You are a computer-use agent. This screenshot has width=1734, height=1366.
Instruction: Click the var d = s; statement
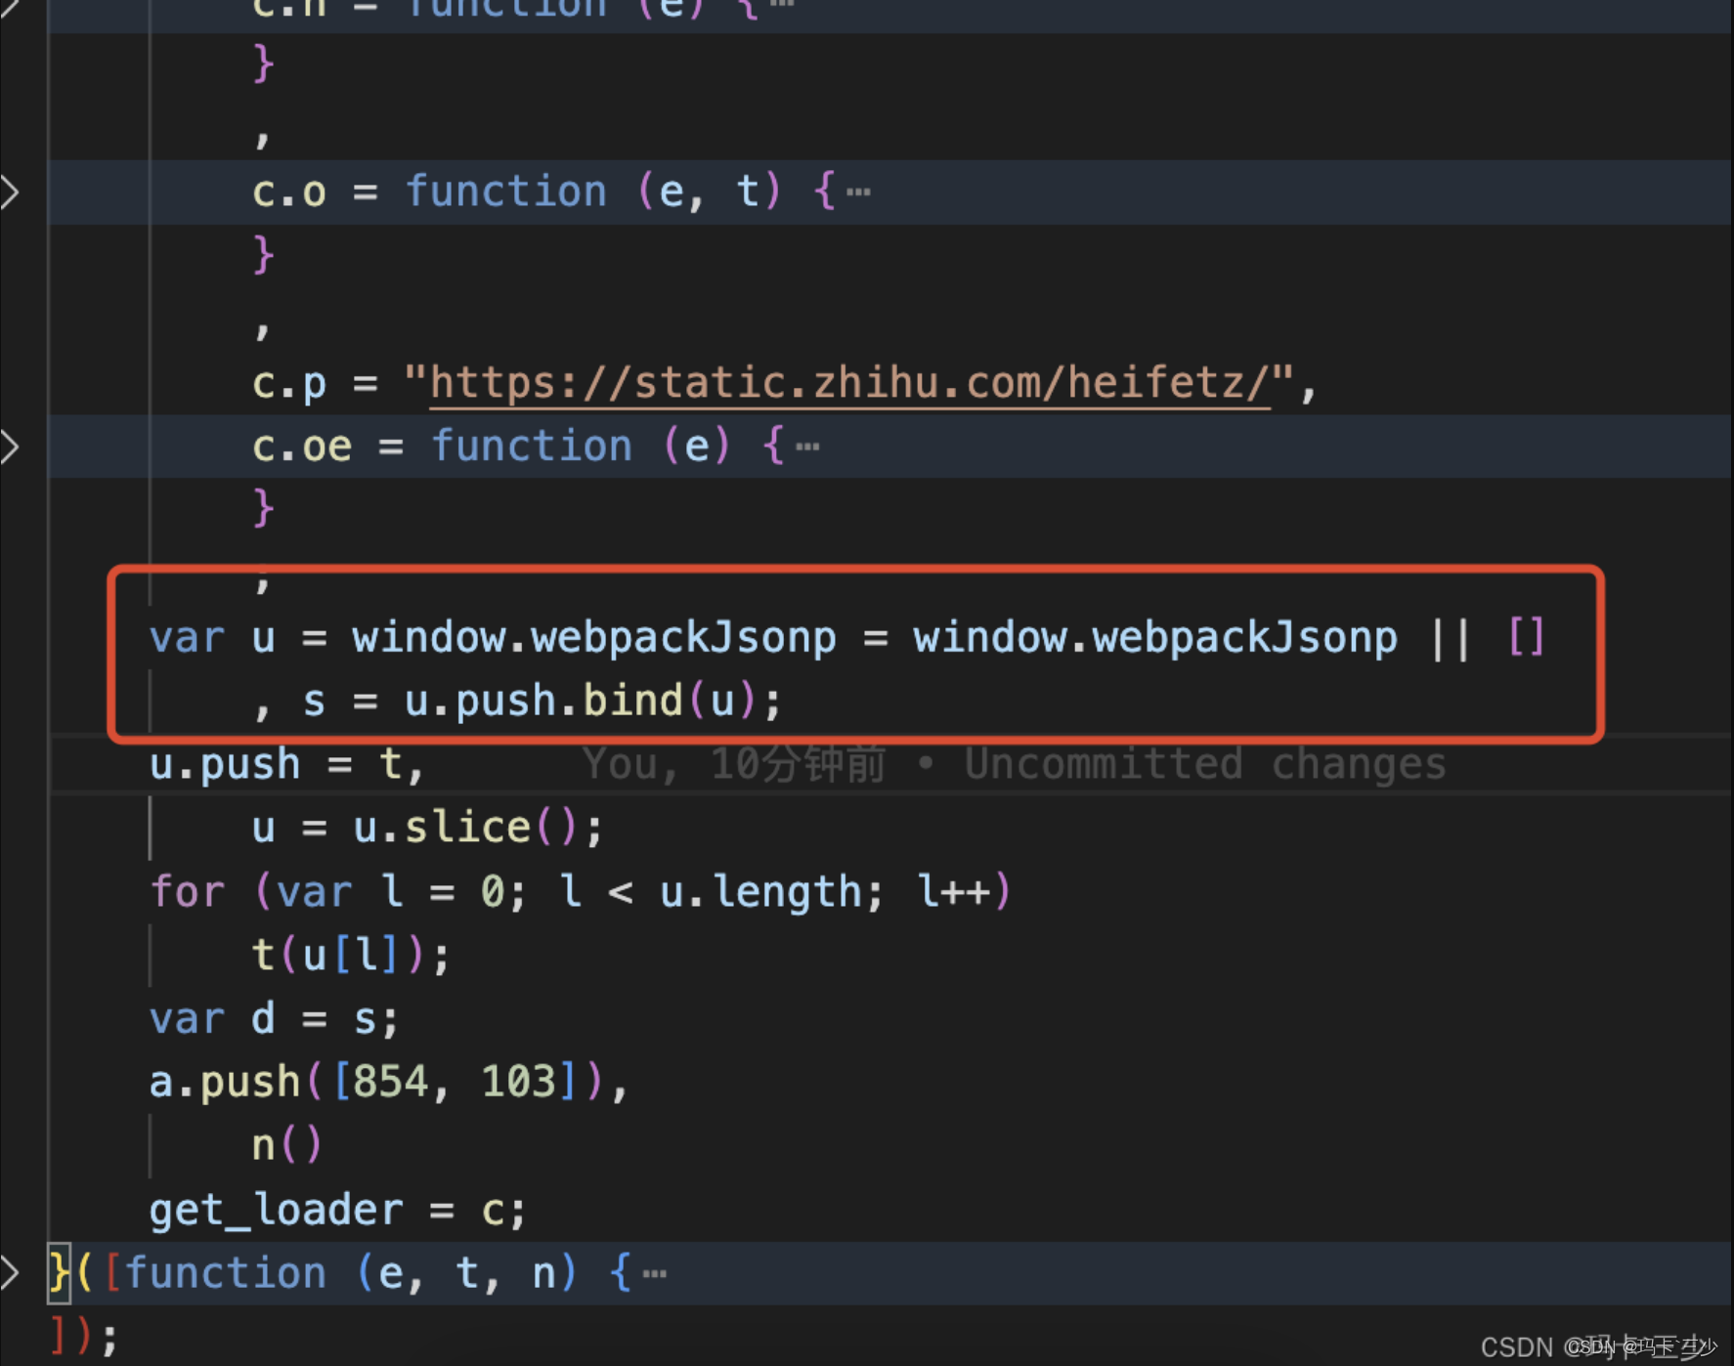pyautogui.click(x=274, y=1017)
